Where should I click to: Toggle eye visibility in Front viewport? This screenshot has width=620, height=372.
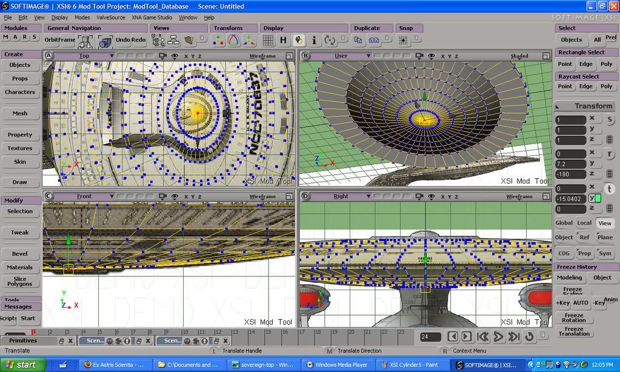(175, 196)
